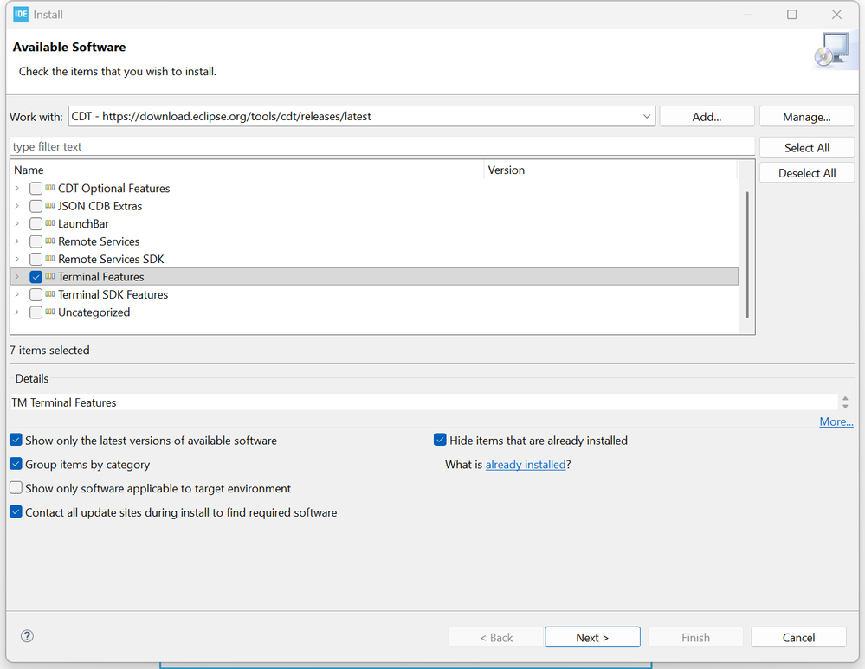Expand the CDT Optional Features category

click(x=16, y=189)
